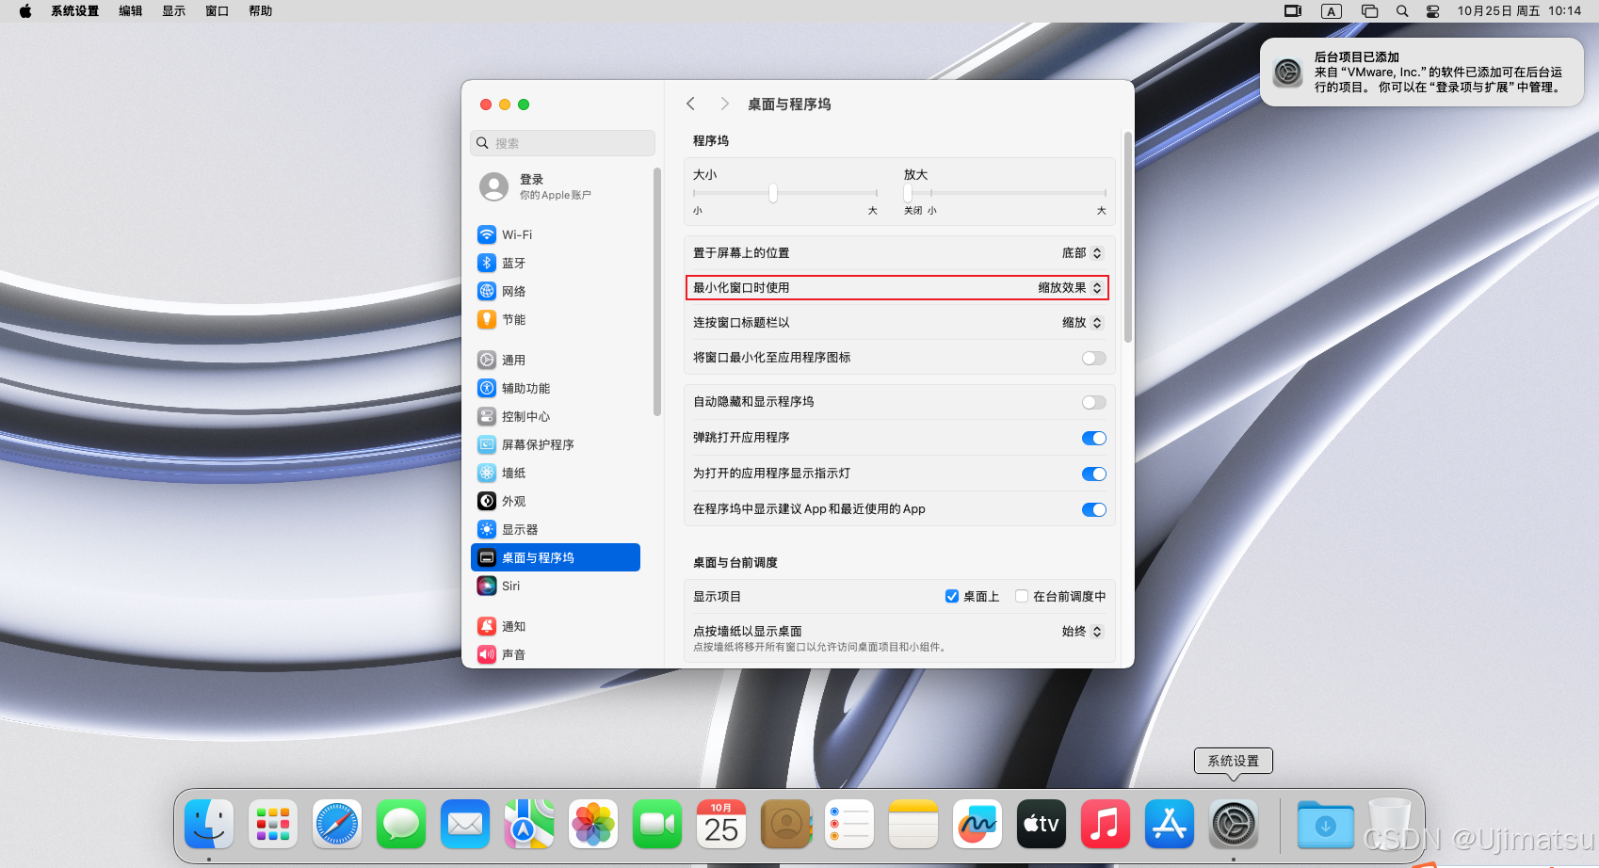The image size is (1599, 868).
Task: Open the 蓝牙 Bluetooth settings
Action: click(x=556, y=263)
